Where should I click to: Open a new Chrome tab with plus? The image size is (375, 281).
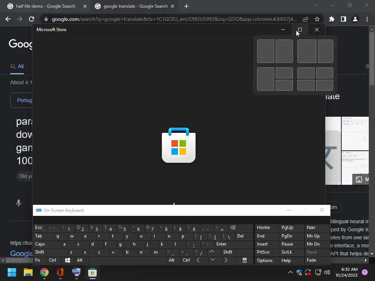click(x=186, y=6)
